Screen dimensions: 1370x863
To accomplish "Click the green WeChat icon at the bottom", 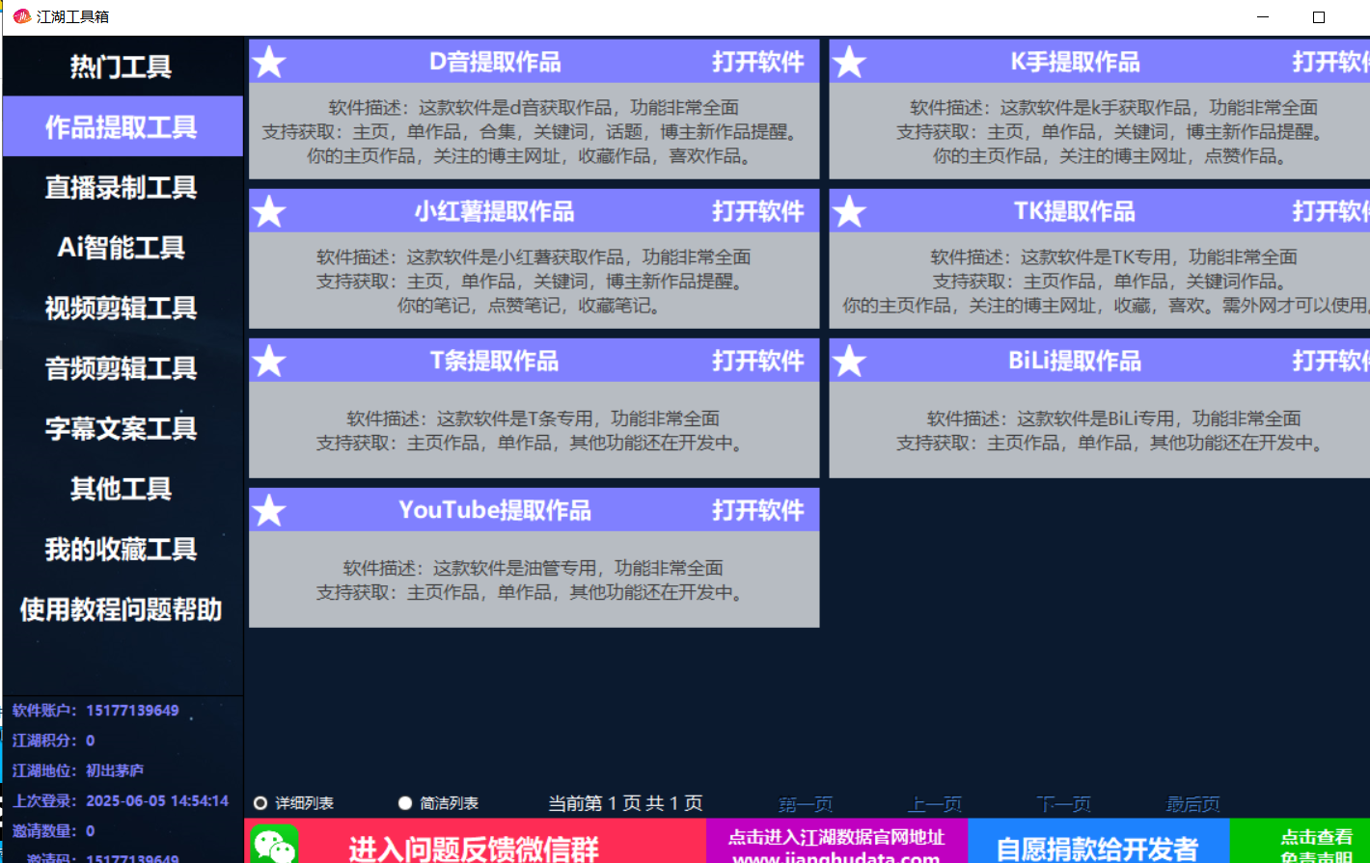I will [275, 845].
